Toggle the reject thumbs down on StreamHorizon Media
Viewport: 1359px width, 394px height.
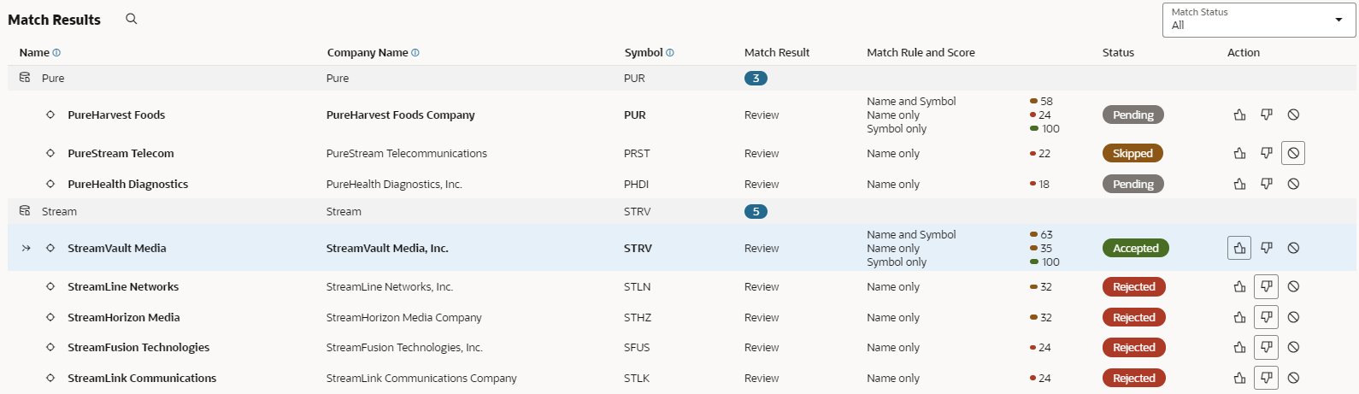coord(1267,317)
